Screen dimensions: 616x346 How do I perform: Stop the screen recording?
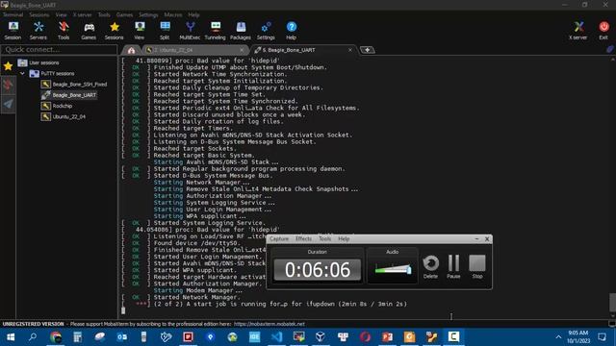pyautogui.click(x=477, y=266)
